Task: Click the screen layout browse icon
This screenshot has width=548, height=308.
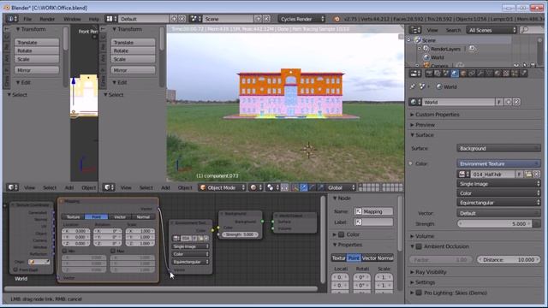Action: click(x=111, y=19)
